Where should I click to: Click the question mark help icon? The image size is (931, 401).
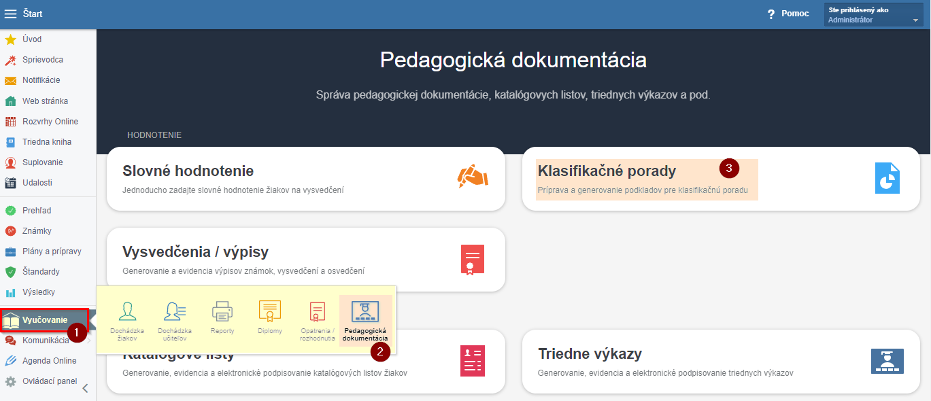771,14
